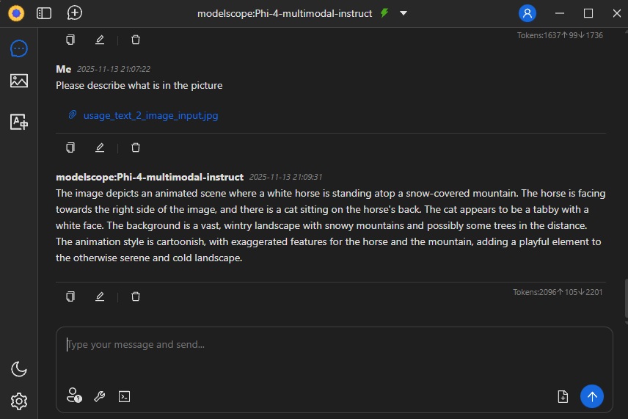Open the settings gear
Screen dimensions: 628x419
click(x=19, y=401)
